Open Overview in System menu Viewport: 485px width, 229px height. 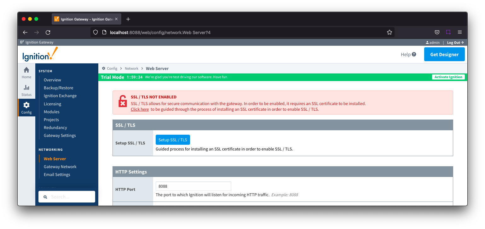tap(52, 80)
